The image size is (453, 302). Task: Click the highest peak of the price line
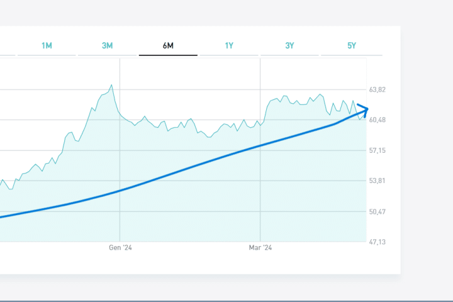pyautogui.click(x=111, y=84)
